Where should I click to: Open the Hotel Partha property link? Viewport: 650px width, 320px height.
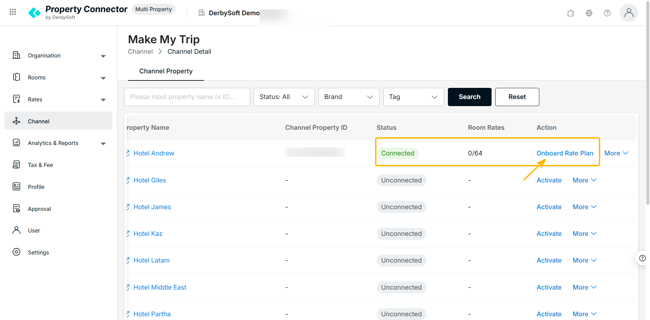tap(152, 314)
